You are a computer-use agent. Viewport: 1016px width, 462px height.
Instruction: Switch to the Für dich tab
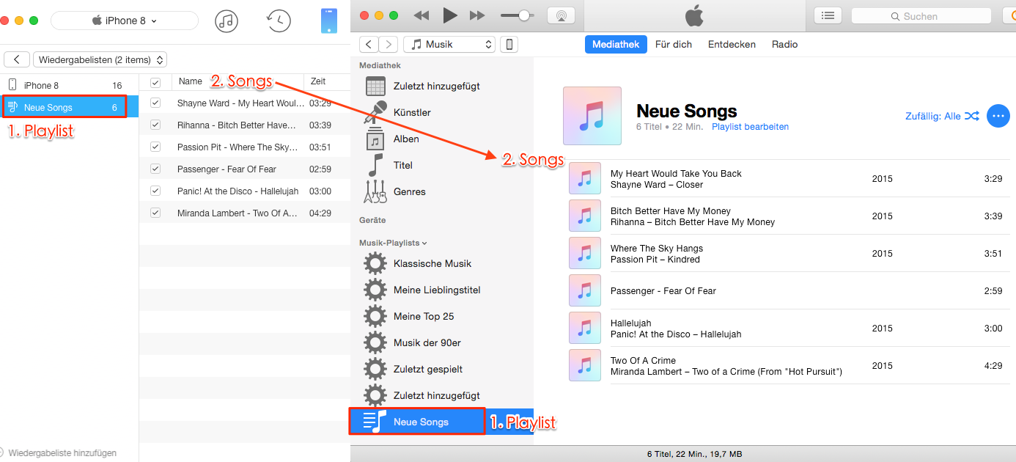[674, 45]
